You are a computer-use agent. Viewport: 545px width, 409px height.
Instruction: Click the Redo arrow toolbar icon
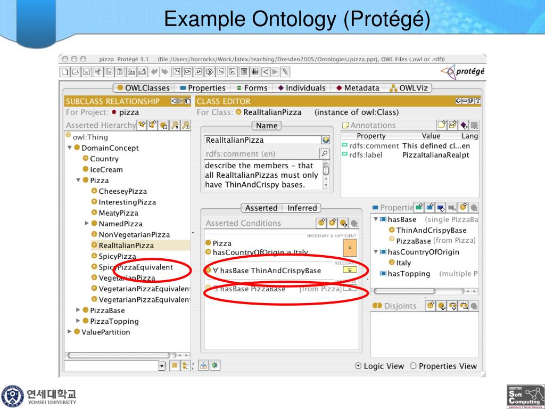click(x=165, y=72)
